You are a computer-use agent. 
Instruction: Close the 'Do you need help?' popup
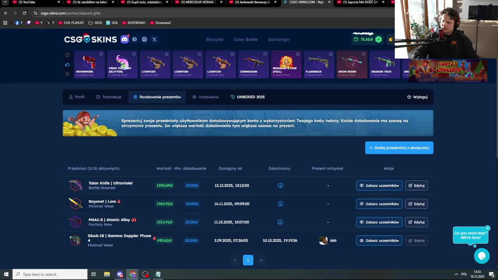click(x=487, y=228)
